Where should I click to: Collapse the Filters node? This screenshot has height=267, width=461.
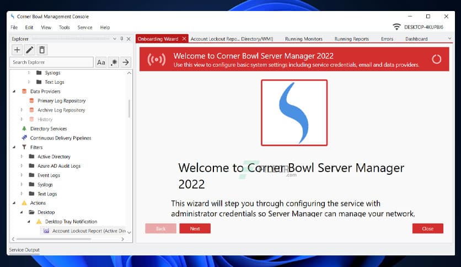(14, 147)
